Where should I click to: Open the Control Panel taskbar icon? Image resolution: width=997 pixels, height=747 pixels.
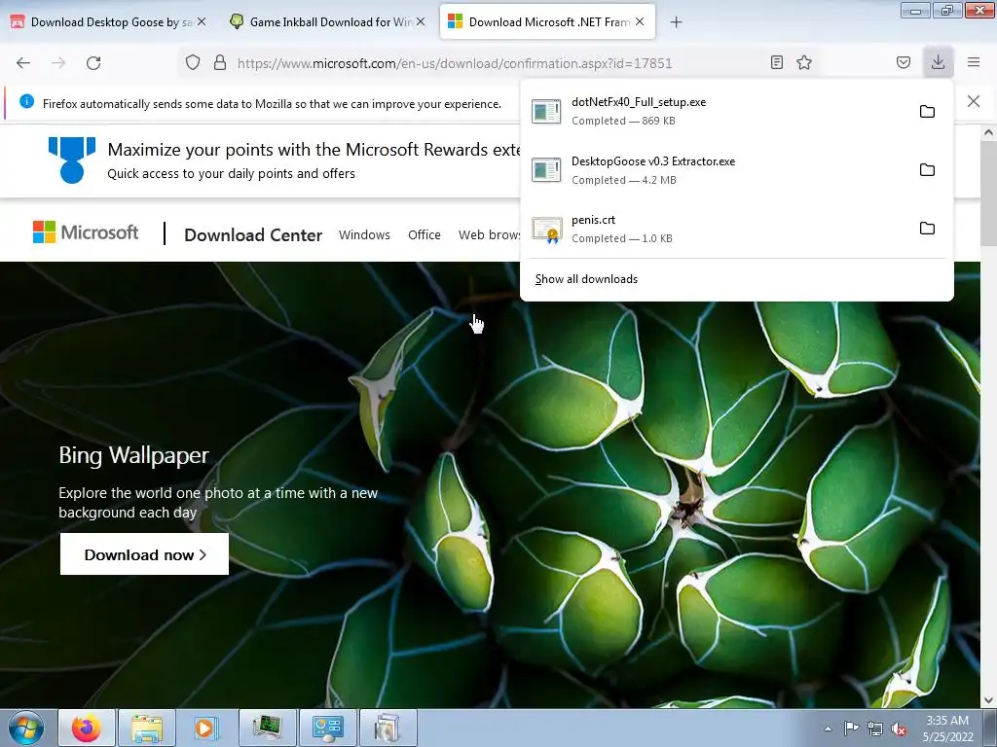click(x=327, y=728)
